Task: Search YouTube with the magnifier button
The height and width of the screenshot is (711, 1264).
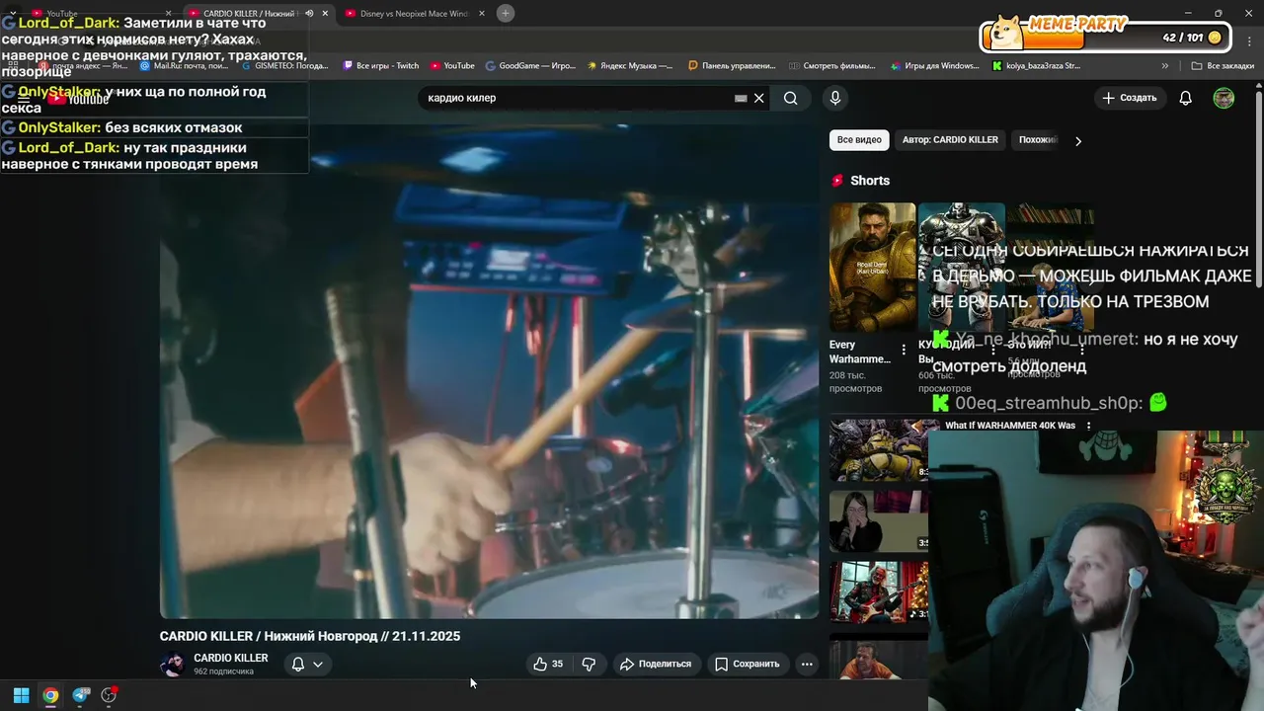Action: 790,98
